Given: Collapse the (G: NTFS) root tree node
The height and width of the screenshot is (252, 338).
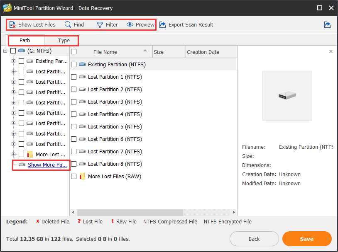Looking at the screenshot, I should pos(5,51).
